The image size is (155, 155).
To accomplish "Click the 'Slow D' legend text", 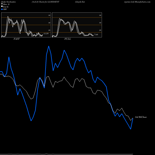I will [6, 4].
